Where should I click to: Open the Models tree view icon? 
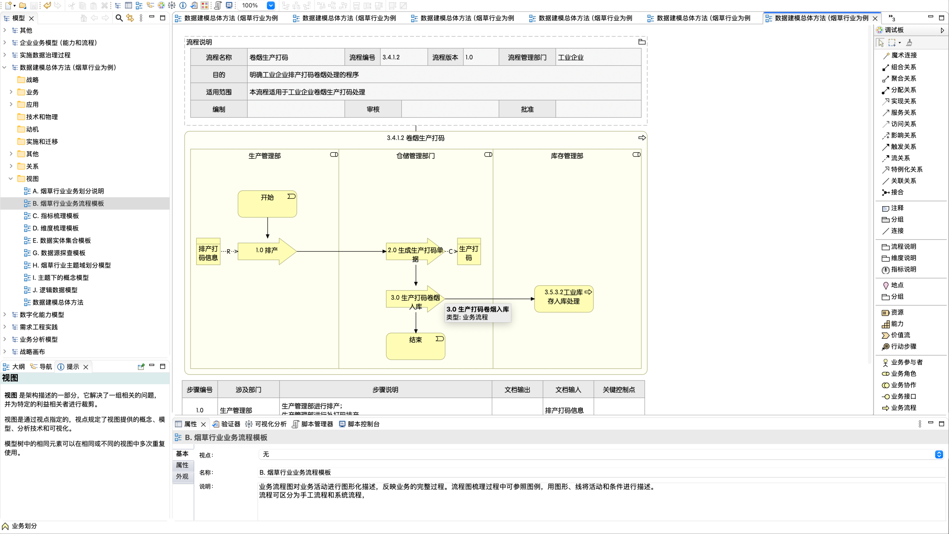click(x=118, y=6)
